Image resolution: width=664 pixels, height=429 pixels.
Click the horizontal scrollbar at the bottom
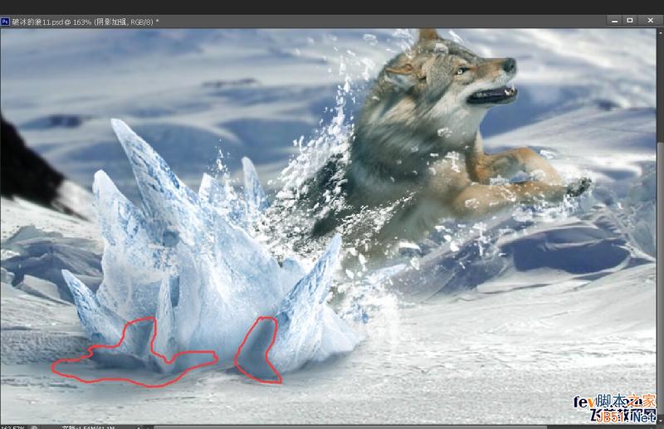coord(350,427)
